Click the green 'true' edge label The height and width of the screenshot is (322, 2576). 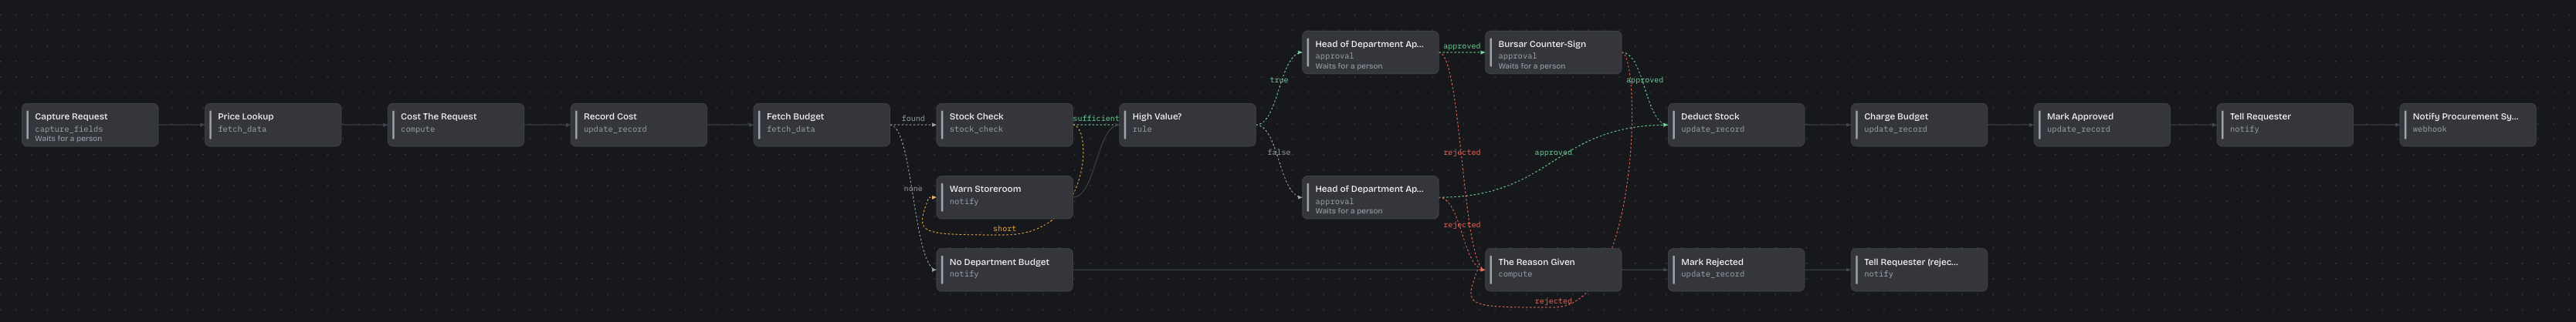click(1279, 80)
